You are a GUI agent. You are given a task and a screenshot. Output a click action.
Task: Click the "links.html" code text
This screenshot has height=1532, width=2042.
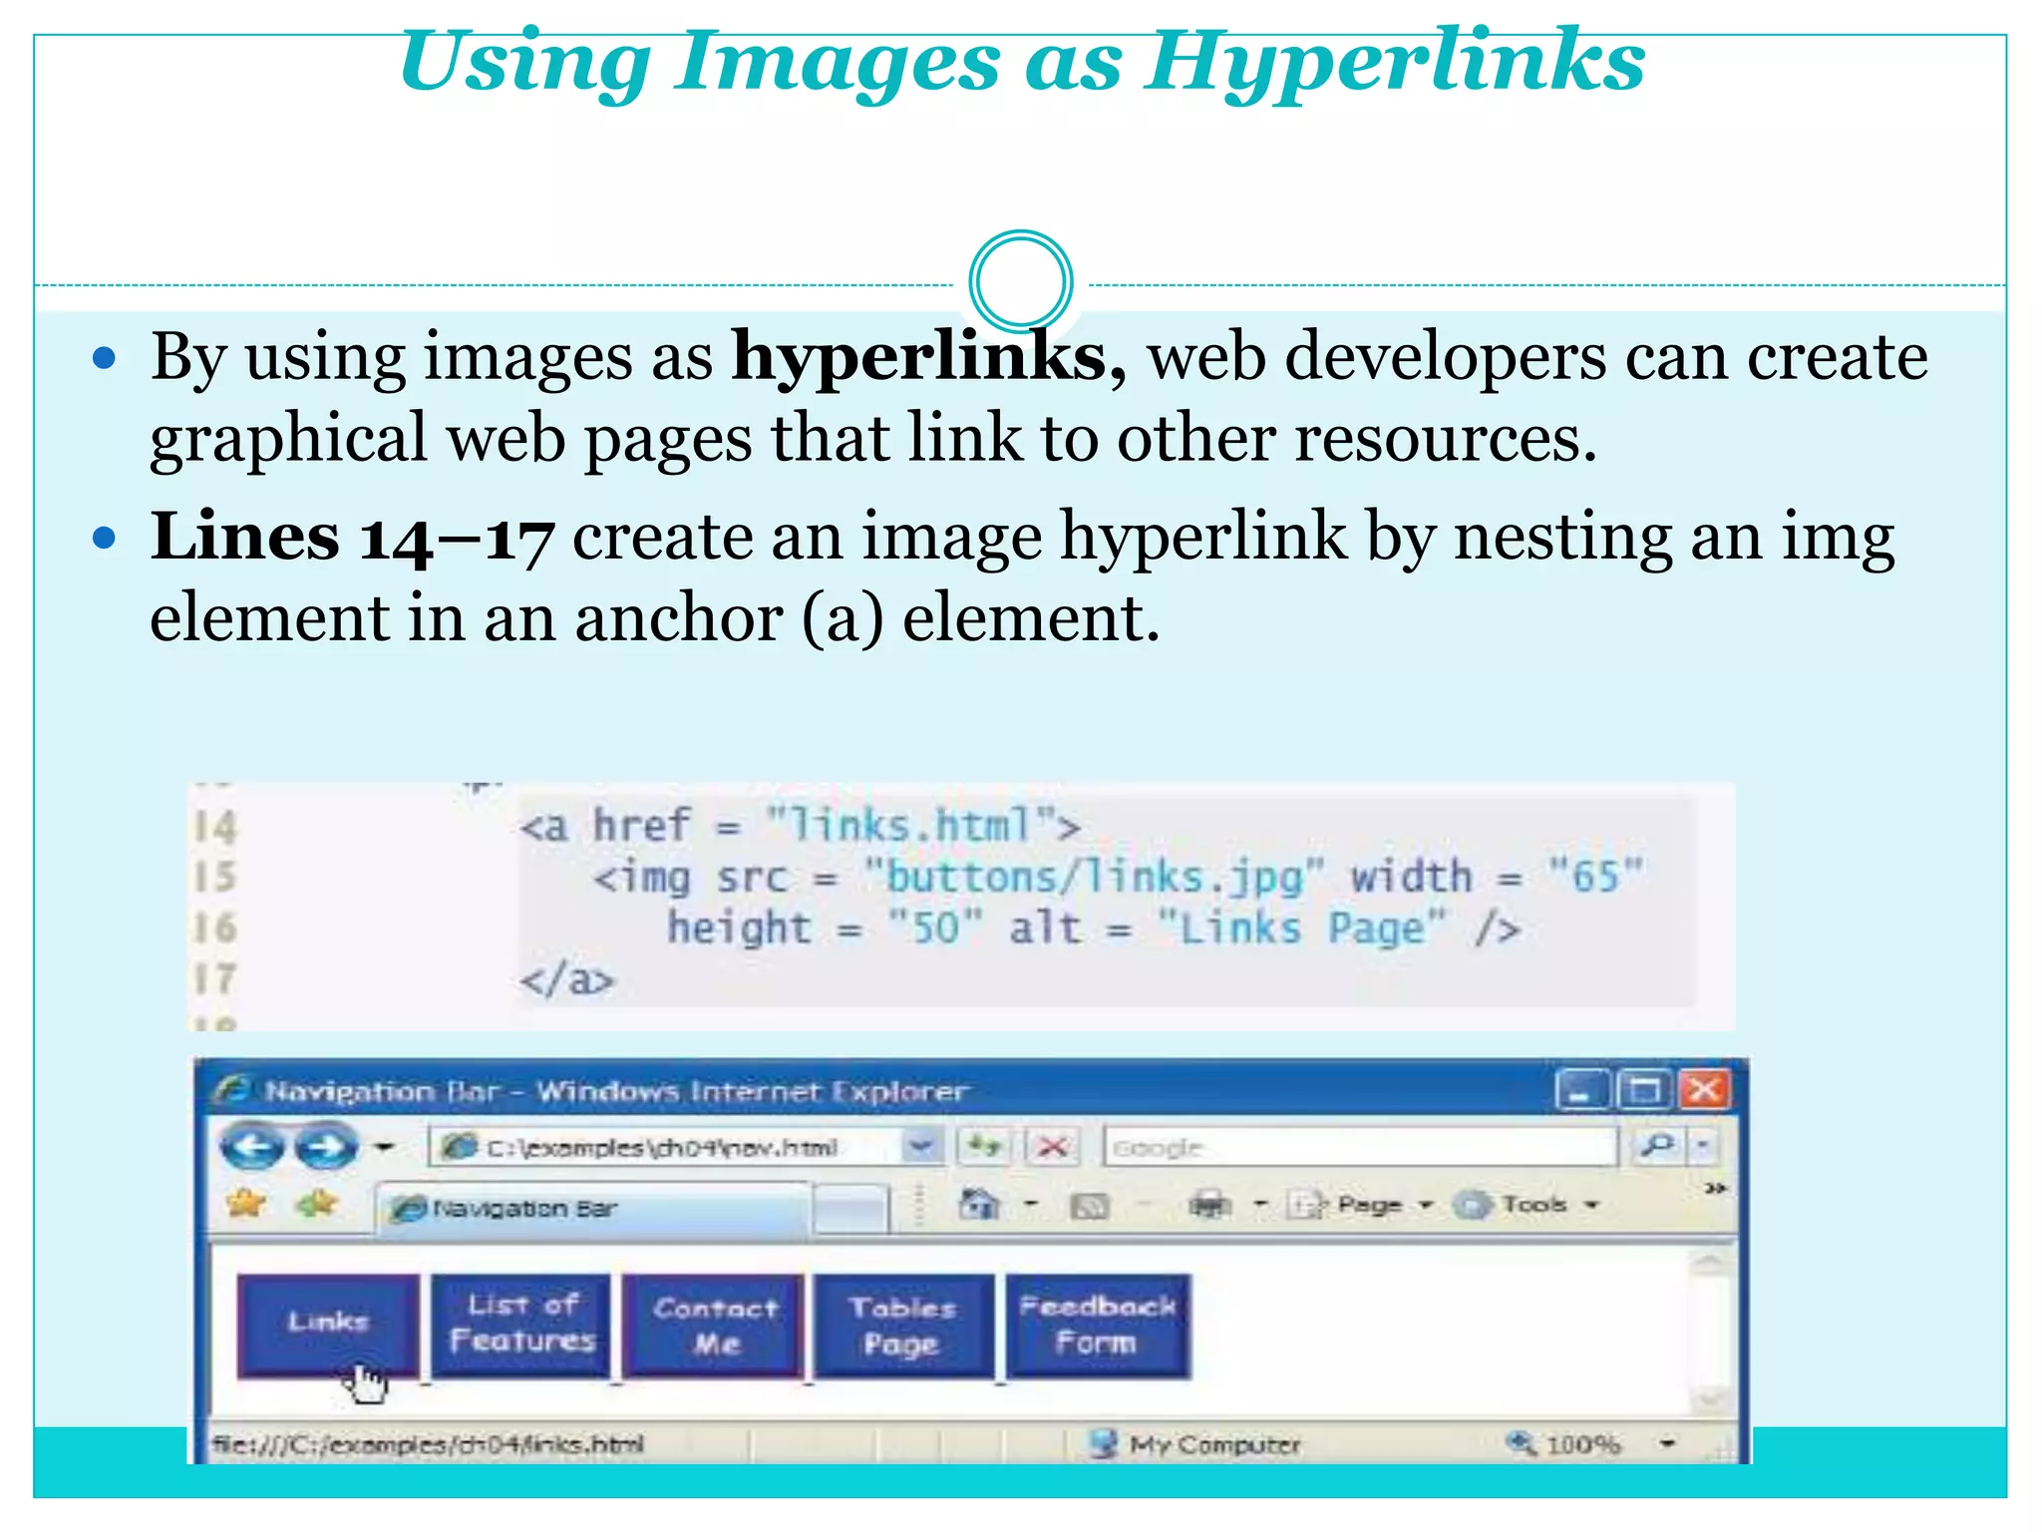tap(911, 826)
